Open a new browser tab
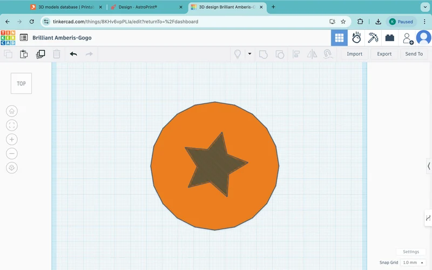 coord(273,7)
